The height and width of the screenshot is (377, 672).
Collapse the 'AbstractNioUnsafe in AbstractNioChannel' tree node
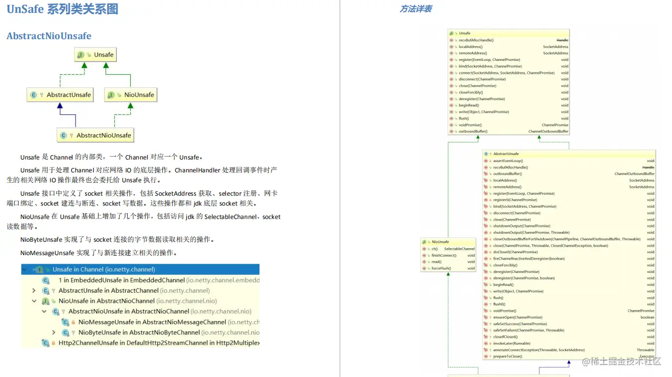(44, 312)
